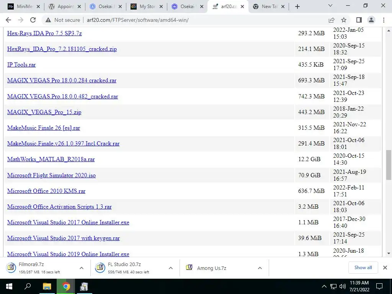Viewport: 392px width, 294px height.
Task: Reload the current page
Action: coord(33,20)
